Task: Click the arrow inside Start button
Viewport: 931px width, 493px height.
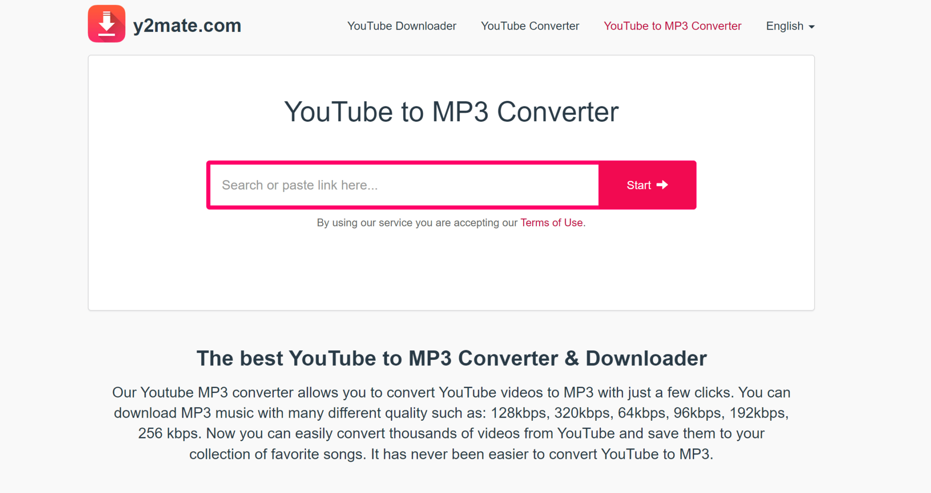Action: [664, 184]
